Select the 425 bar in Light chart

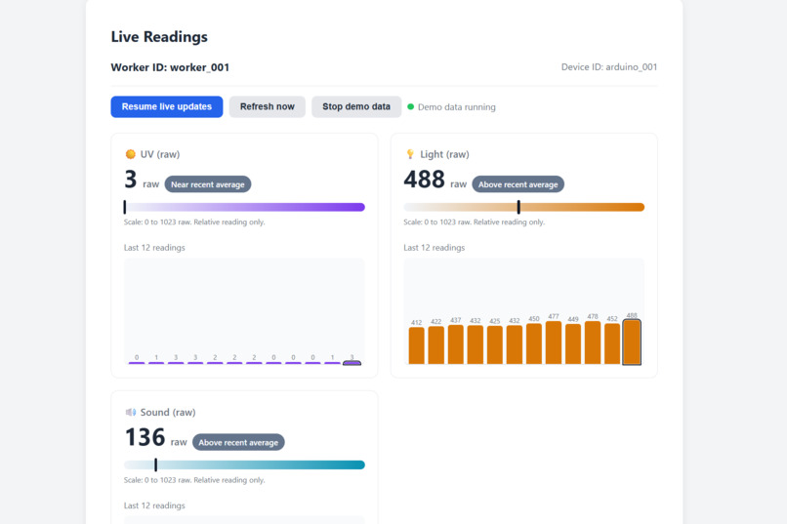495,345
